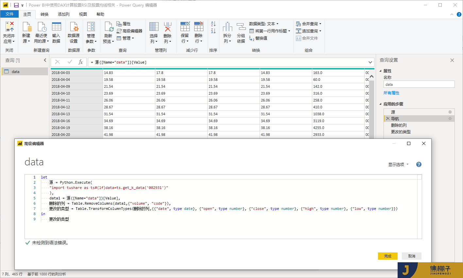Open All Properties (所有属性) link
The height and width of the screenshot is (278, 463).
tap(391, 93)
